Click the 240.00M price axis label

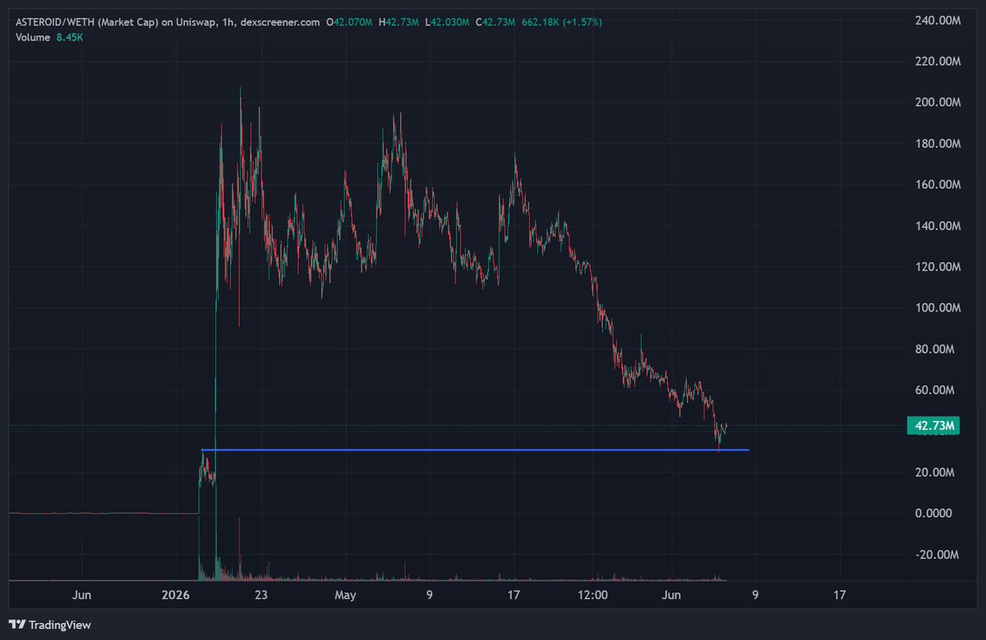pos(938,21)
